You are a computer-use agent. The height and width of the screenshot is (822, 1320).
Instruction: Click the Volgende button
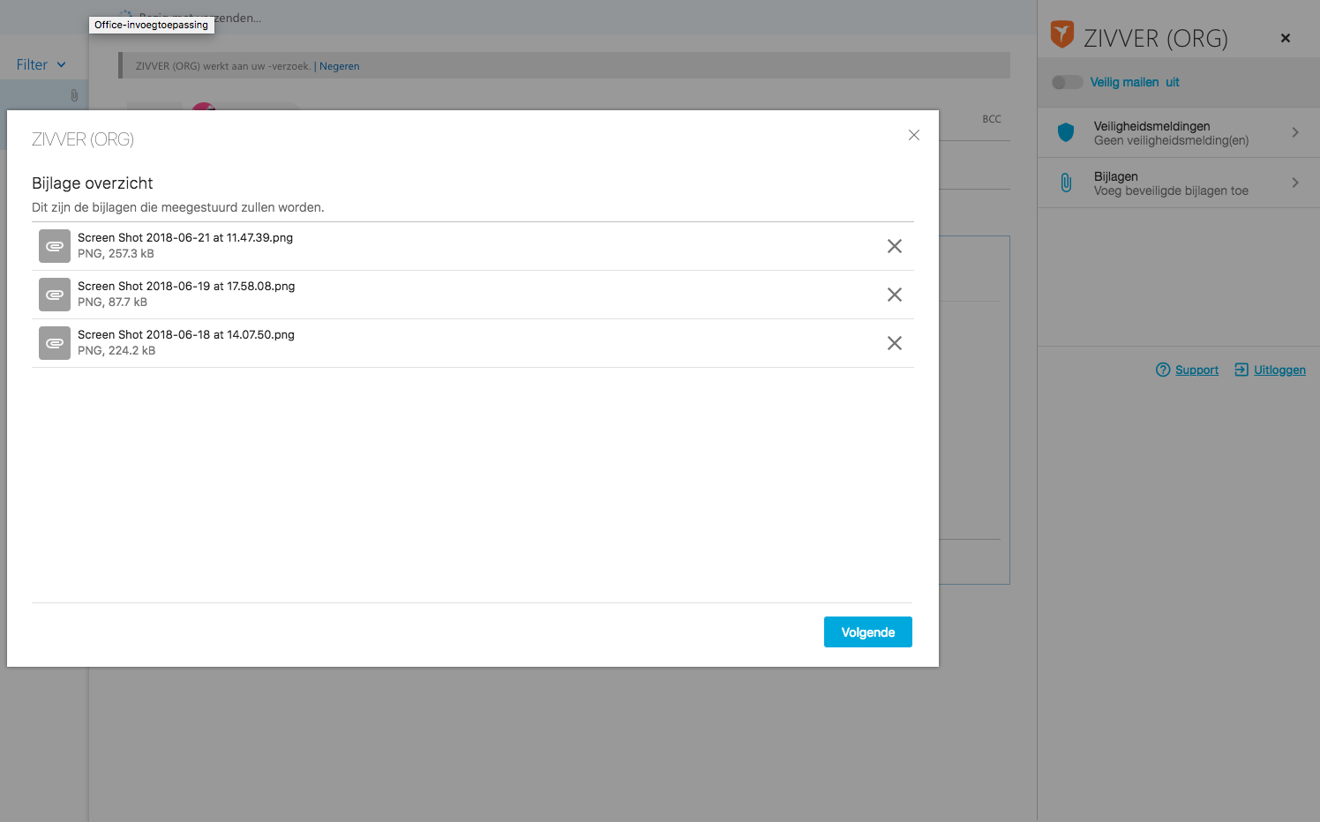pos(867,631)
